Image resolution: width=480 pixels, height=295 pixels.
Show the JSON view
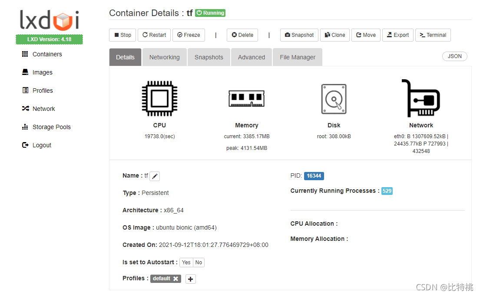coord(455,56)
